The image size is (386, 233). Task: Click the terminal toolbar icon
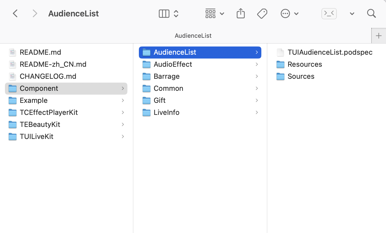[329, 13]
